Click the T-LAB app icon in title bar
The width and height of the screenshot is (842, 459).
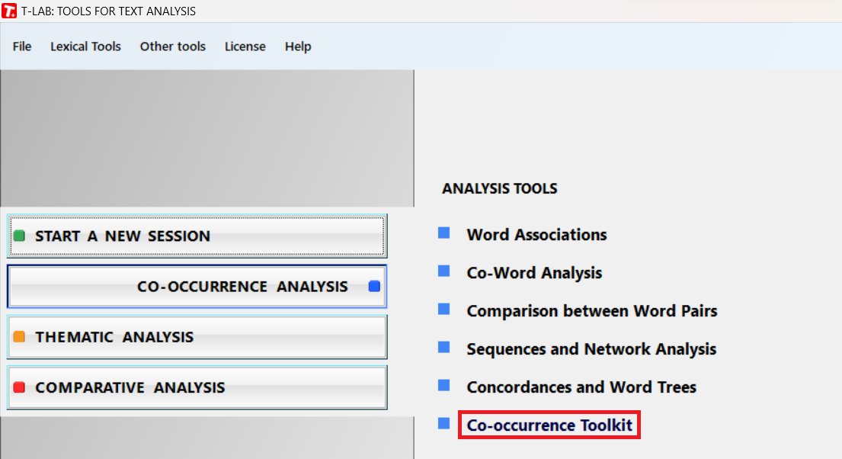click(x=9, y=11)
